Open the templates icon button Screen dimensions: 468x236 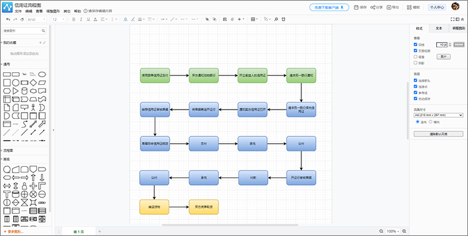(413, 7)
